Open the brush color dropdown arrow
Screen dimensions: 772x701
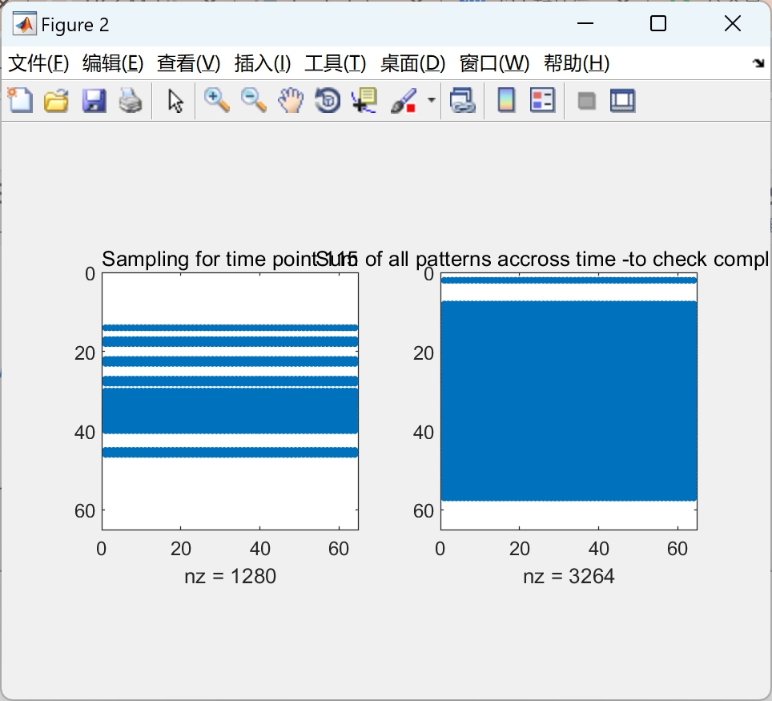point(432,100)
